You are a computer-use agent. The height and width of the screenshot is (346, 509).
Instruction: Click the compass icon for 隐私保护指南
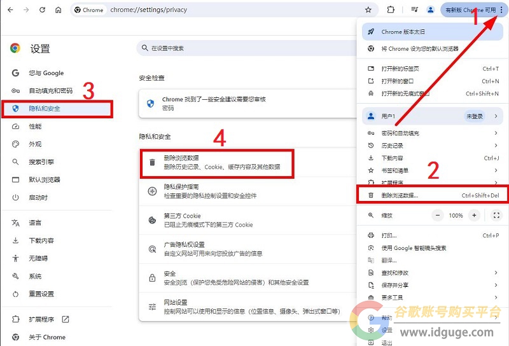pyautogui.click(x=152, y=191)
